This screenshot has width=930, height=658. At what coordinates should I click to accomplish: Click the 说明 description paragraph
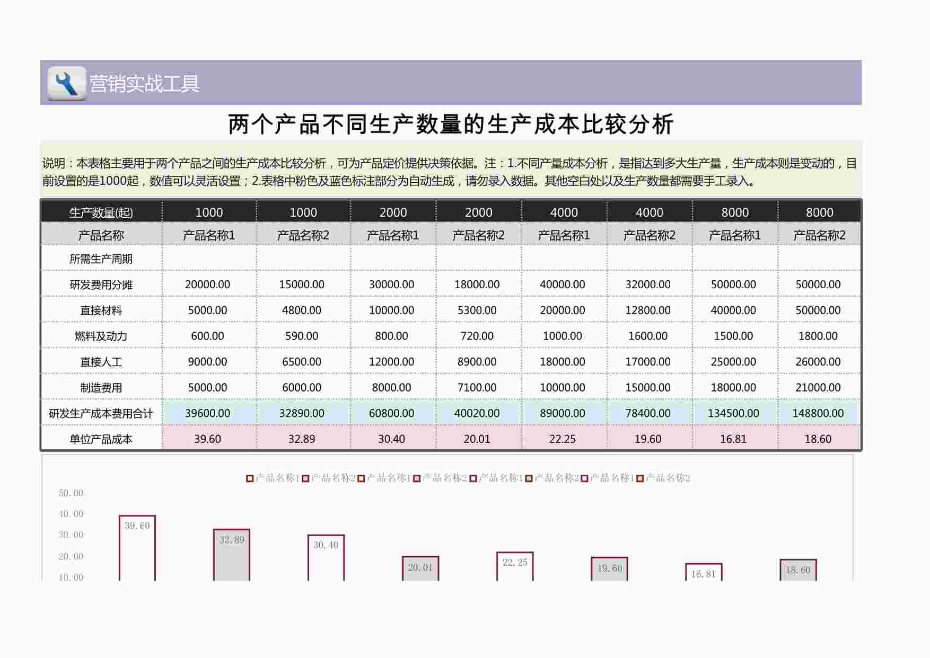[450, 172]
